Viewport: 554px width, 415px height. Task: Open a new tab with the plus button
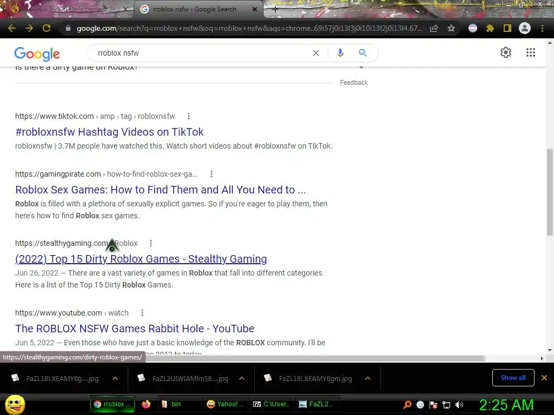pyautogui.click(x=275, y=10)
